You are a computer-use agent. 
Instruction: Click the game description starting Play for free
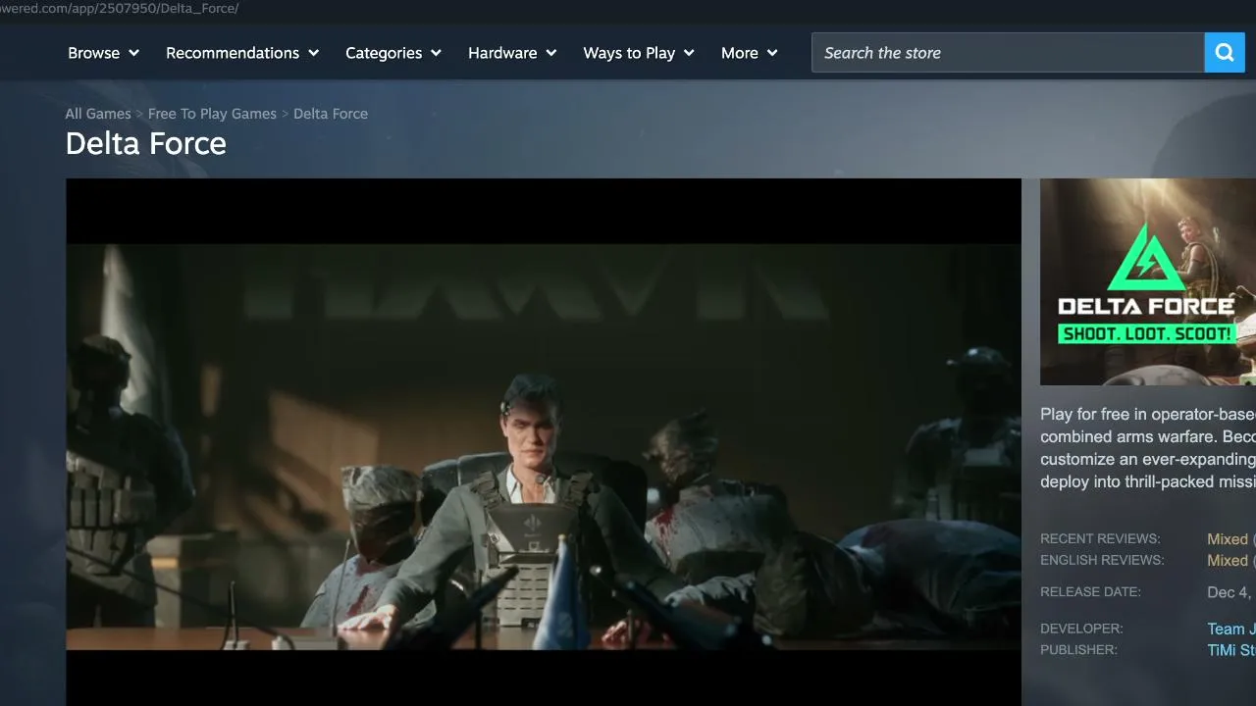point(1148,448)
